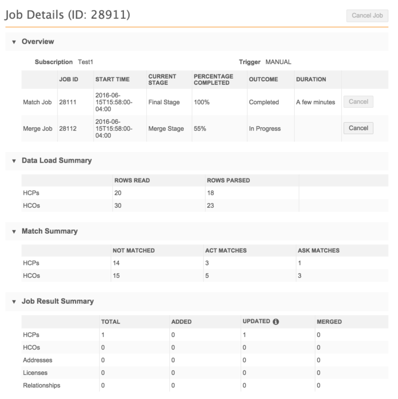This screenshot has width=398, height=399.
Task: Click the OUTCOME column header
Action: [263, 80]
